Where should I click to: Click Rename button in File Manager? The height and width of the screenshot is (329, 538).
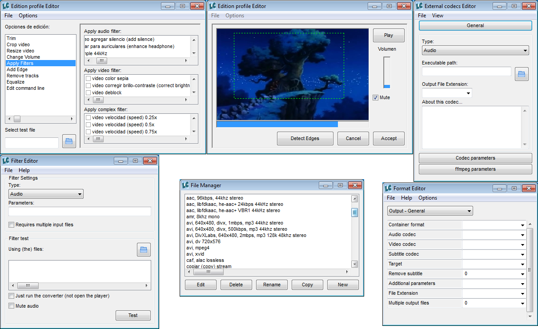pos(272,285)
